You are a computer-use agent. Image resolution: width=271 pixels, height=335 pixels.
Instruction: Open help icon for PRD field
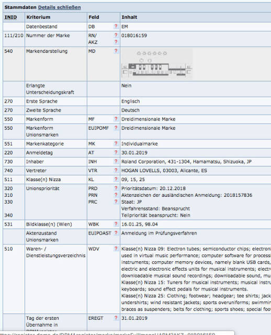116,188
